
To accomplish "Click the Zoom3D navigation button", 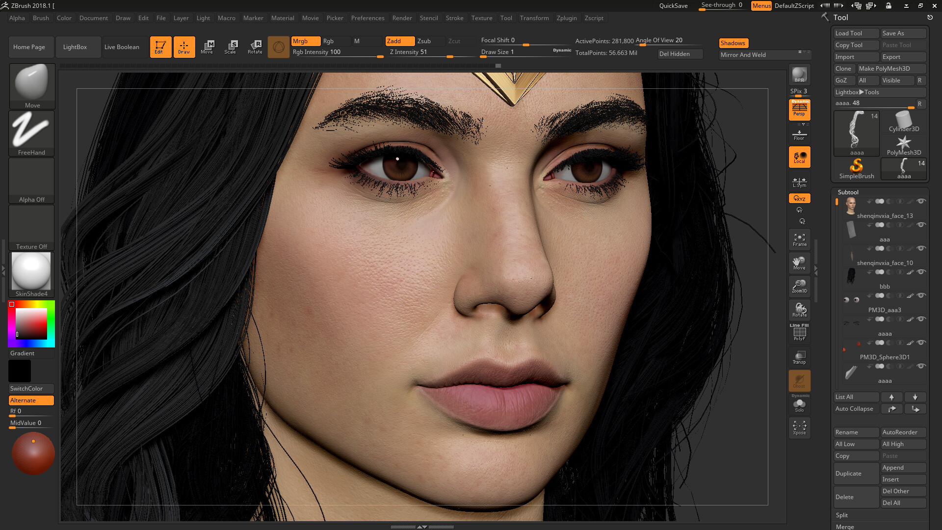I will (799, 287).
